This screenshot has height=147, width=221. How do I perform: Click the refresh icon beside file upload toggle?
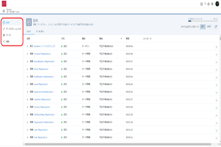[x=215, y=27]
